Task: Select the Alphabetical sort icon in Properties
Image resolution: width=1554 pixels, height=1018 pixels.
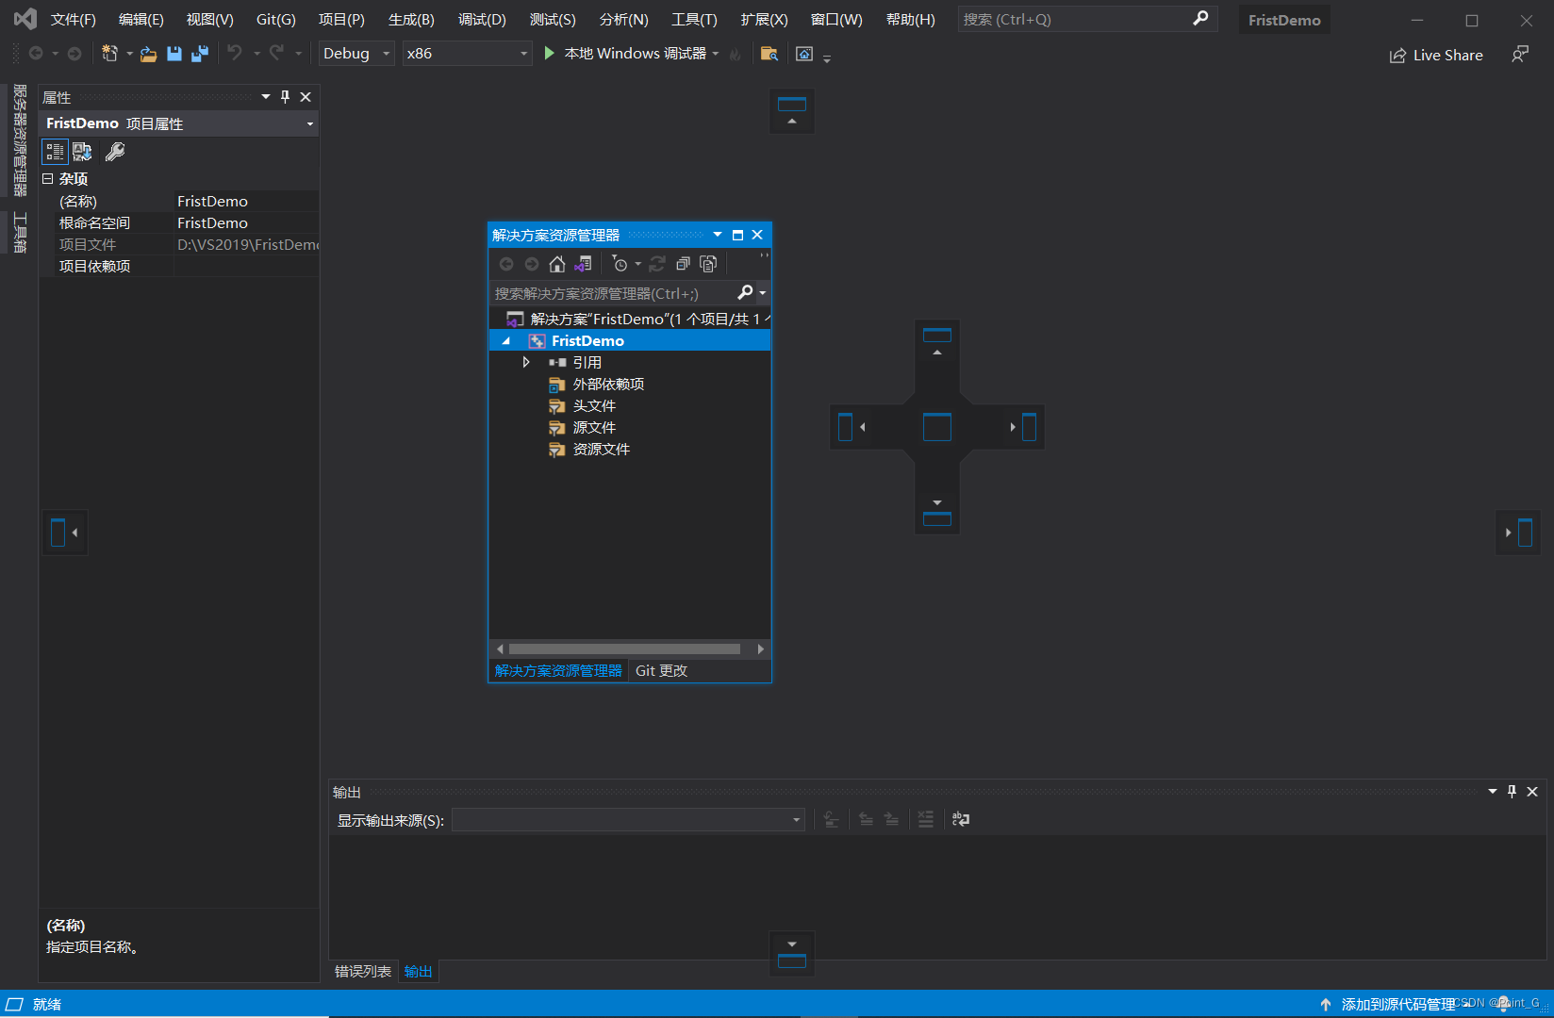Action: tap(82, 152)
